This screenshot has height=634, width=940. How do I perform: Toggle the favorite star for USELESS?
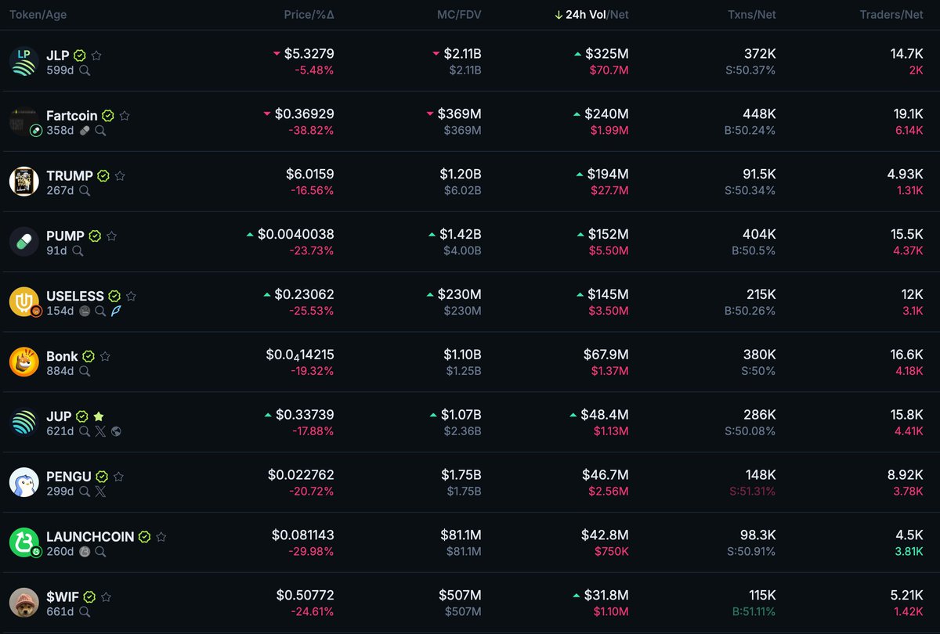(x=131, y=297)
